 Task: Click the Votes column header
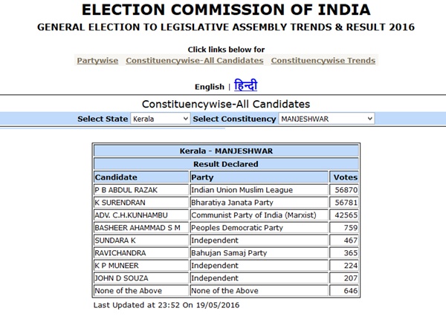coord(346,177)
